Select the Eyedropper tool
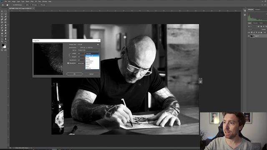This screenshot has width=267, height=150. point(5,17)
